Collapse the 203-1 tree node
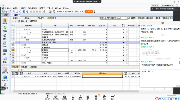The width and height of the screenshot is (180, 100). tap(25, 58)
